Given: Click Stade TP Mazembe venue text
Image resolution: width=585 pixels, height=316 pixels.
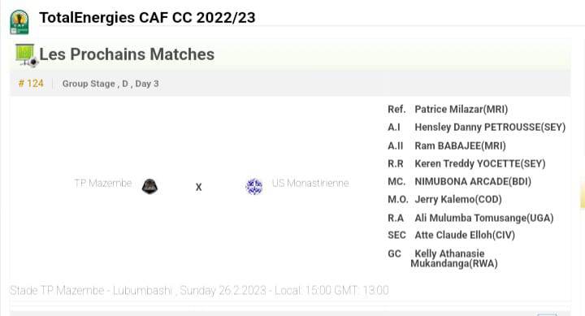Looking at the screenshot, I should coord(91,290).
